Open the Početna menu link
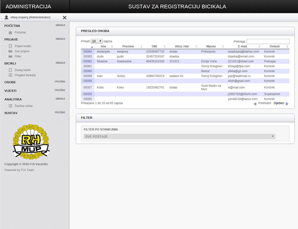This screenshot has height=229, width=298. coord(20,32)
